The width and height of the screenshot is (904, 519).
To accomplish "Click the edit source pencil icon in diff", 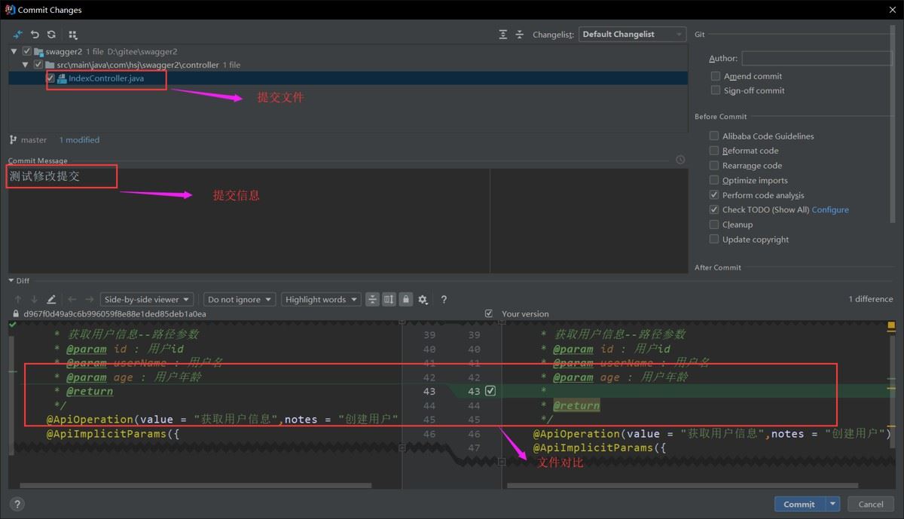I will coord(51,300).
